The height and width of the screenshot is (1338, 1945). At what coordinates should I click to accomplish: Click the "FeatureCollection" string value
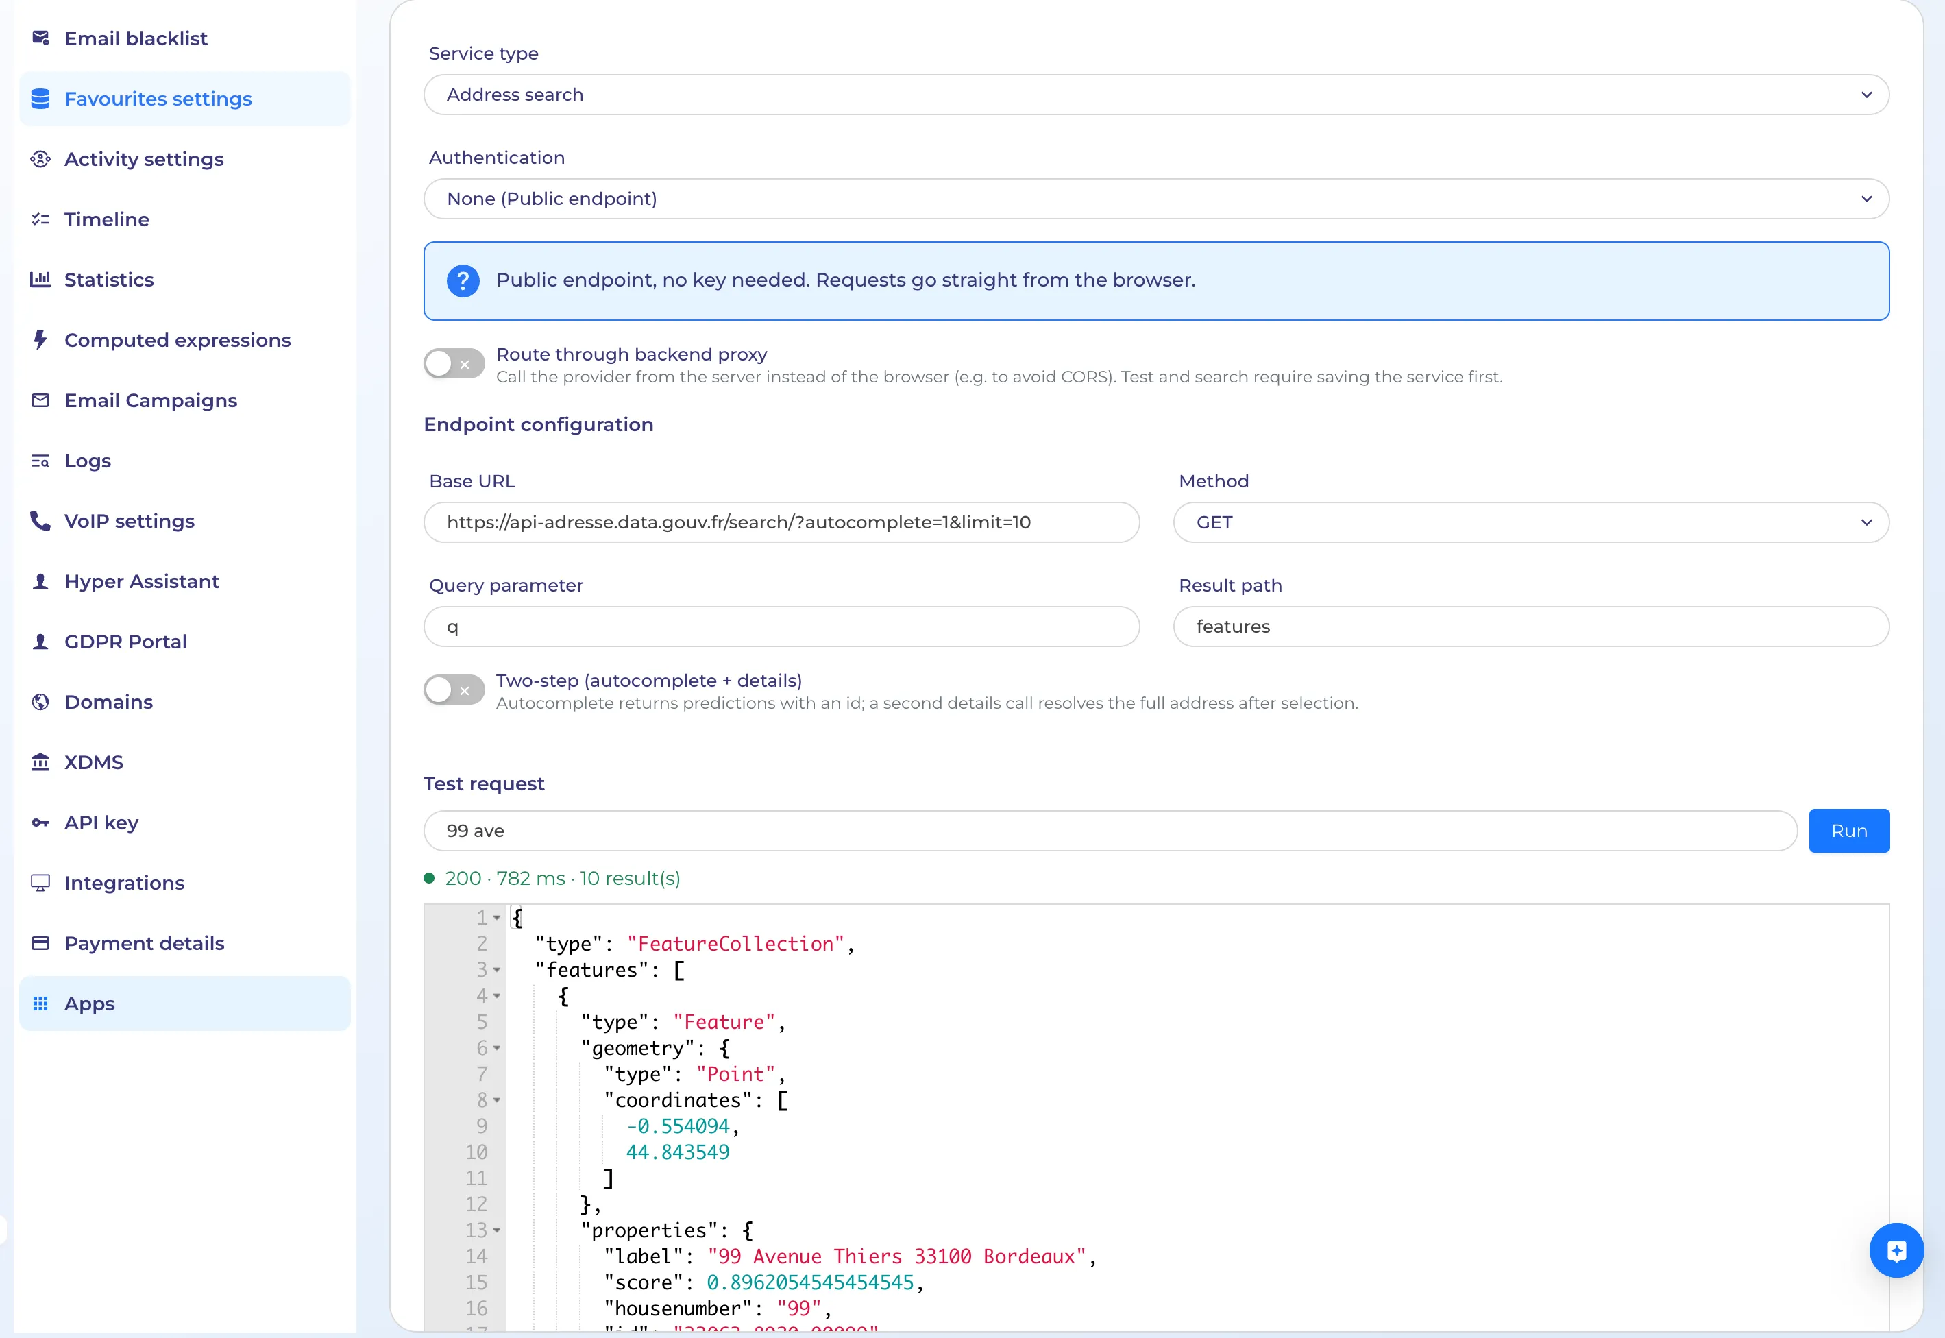(x=735, y=944)
